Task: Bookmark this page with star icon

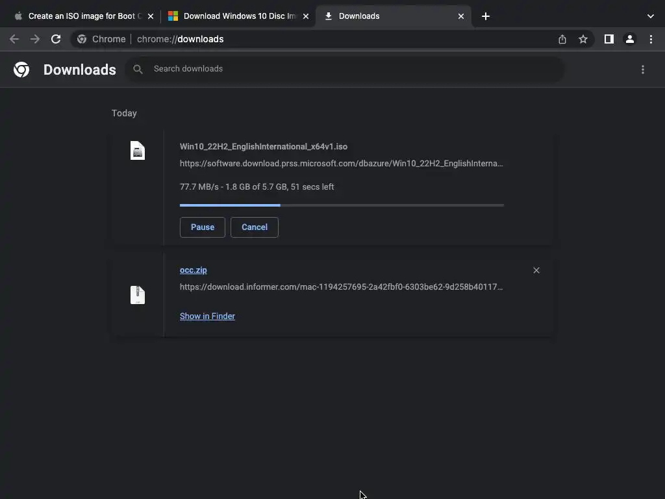Action: 583,39
